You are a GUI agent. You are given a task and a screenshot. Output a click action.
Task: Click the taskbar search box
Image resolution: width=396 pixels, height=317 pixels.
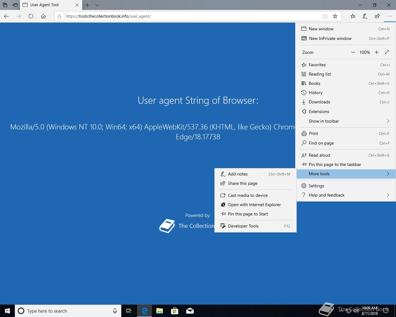[67, 311]
